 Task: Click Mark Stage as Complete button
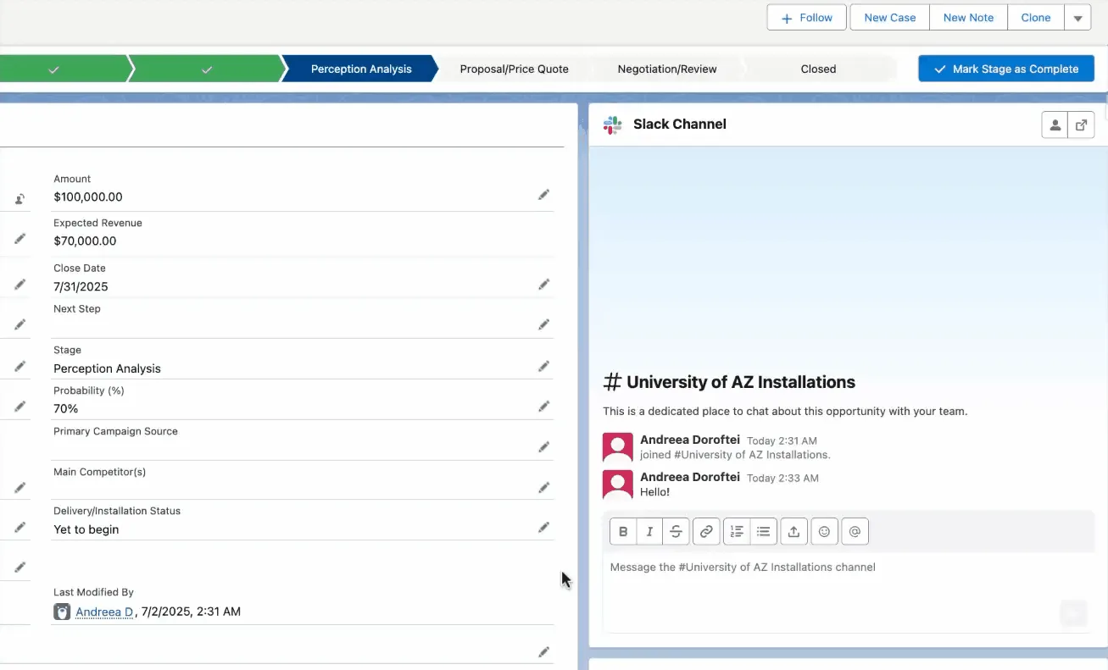1005,69
